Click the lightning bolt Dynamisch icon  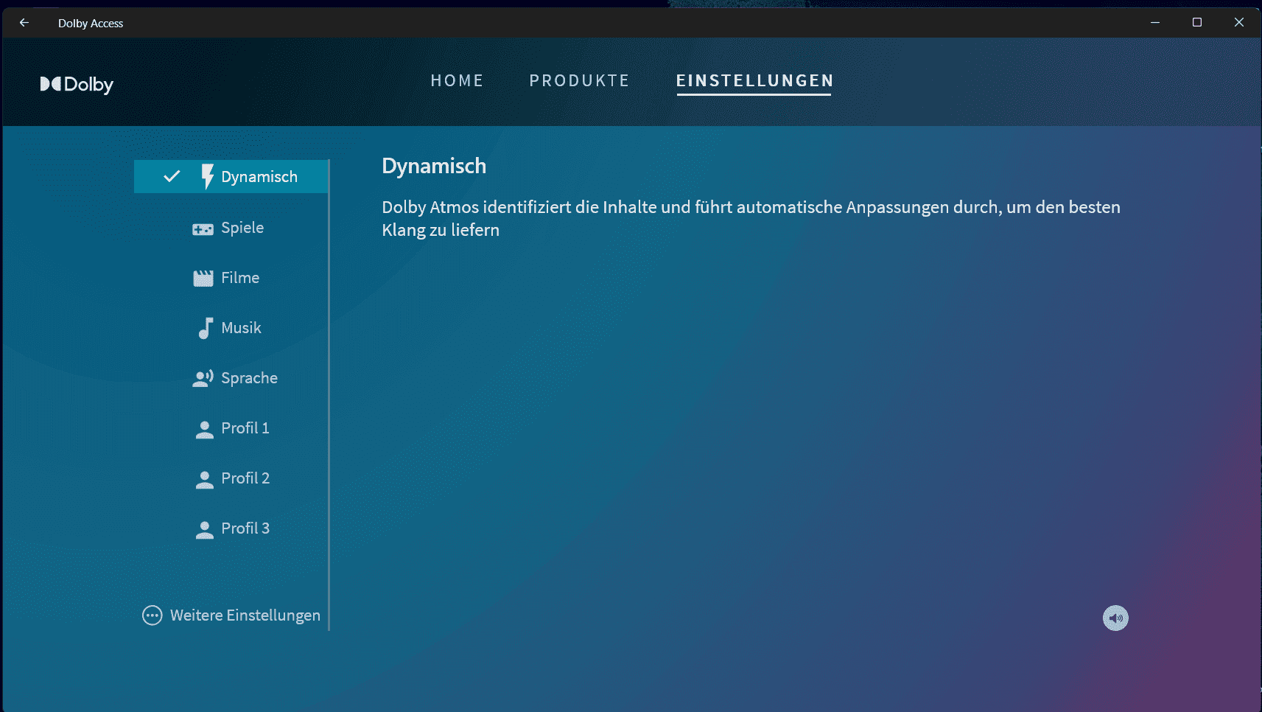[x=207, y=177]
